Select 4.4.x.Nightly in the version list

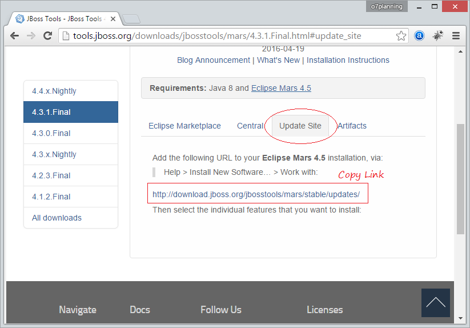(x=71, y=91)
